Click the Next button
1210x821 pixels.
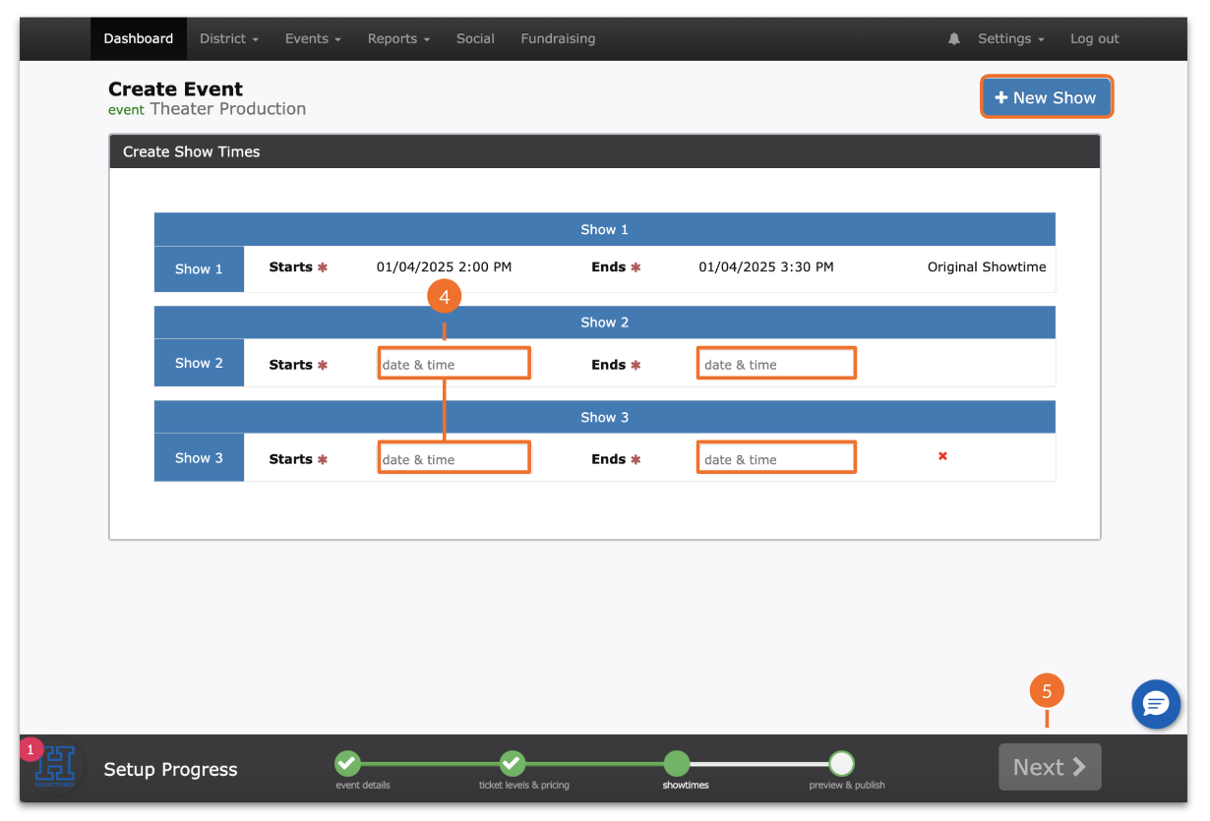coord(1050,767)
